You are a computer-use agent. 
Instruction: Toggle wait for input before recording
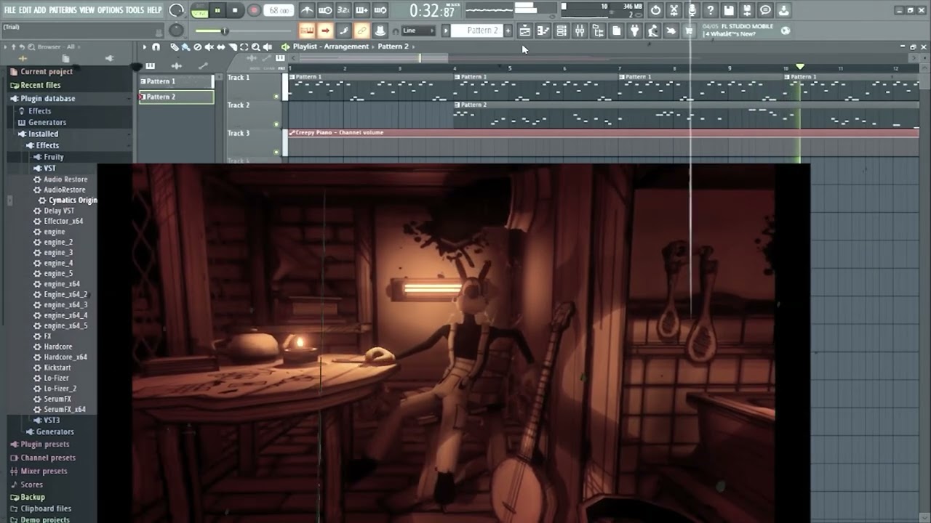(x=325, y=10)
